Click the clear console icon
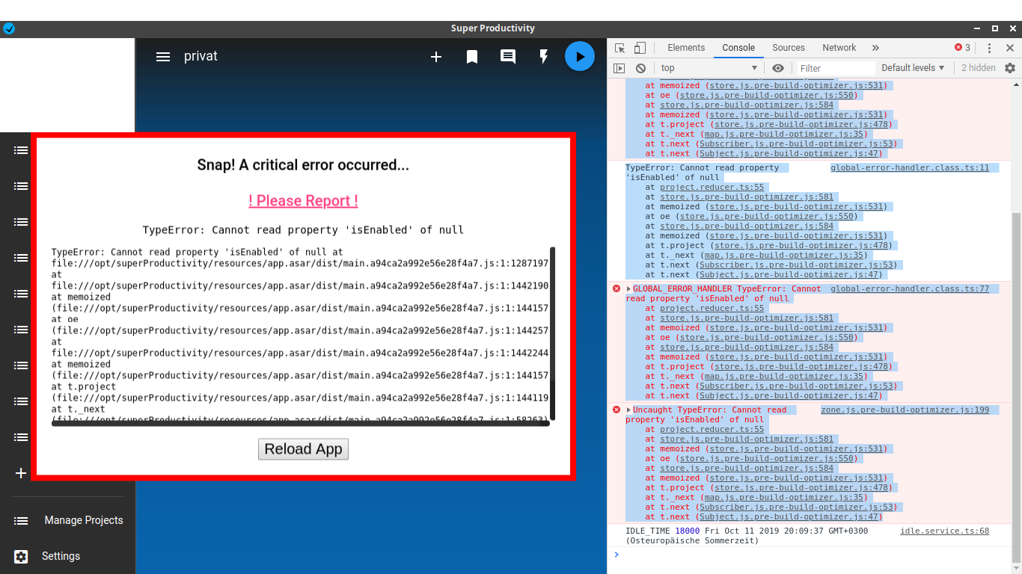 [x=640, y=67]
